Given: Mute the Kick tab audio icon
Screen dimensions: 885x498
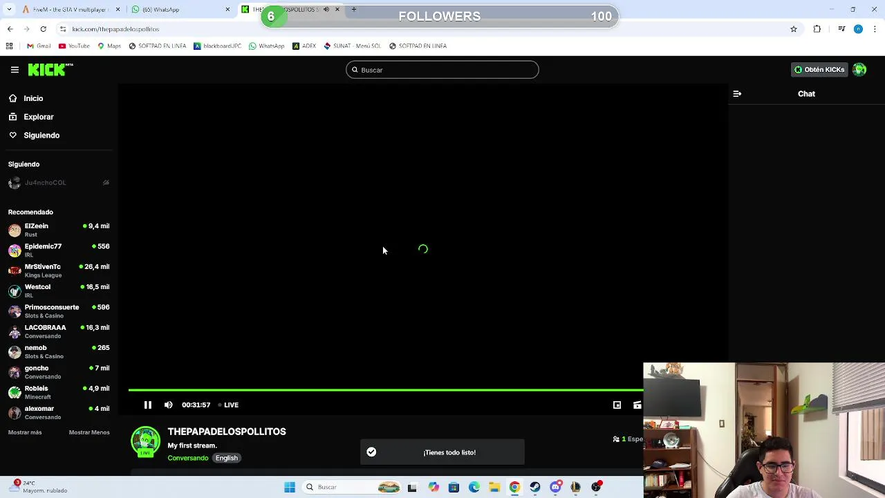Looking at the screenshot, I should pyautogui.click(x=326, y=10).
